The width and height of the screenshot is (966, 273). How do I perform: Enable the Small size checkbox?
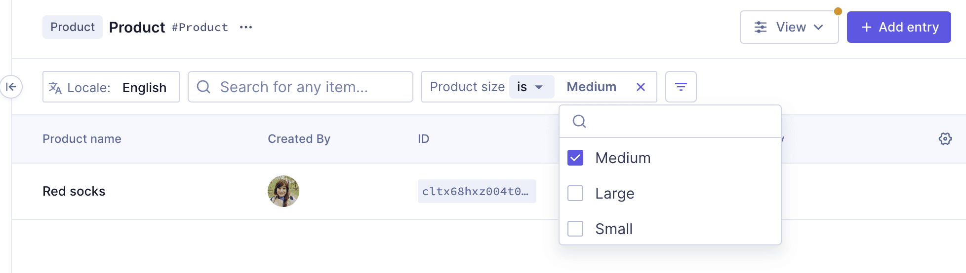(x=575, y=229)
